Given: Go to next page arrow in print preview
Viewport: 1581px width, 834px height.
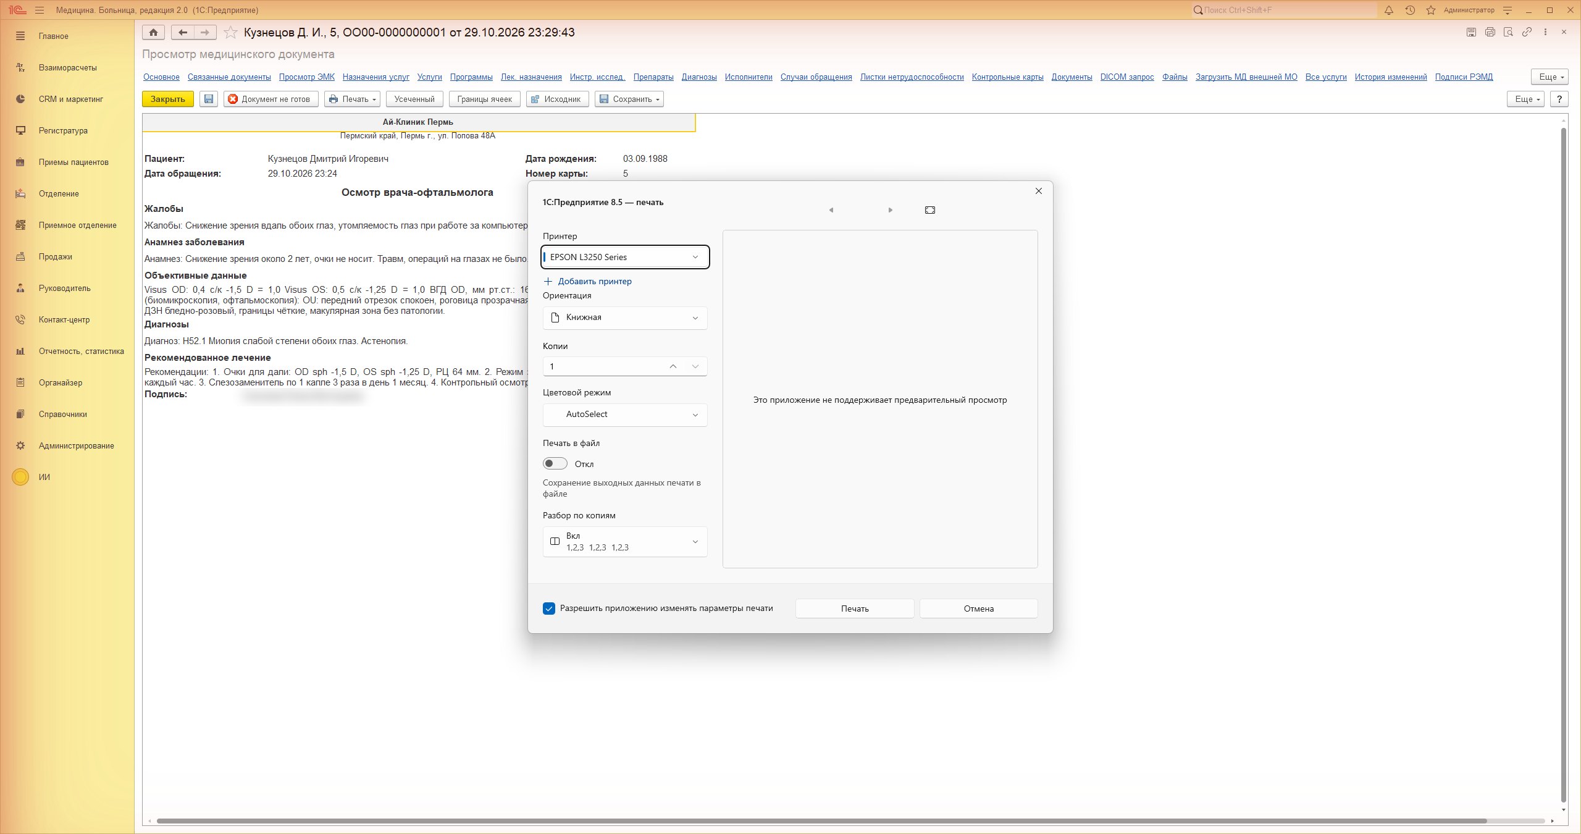Looking at the screenshot, I should (890, 210).
